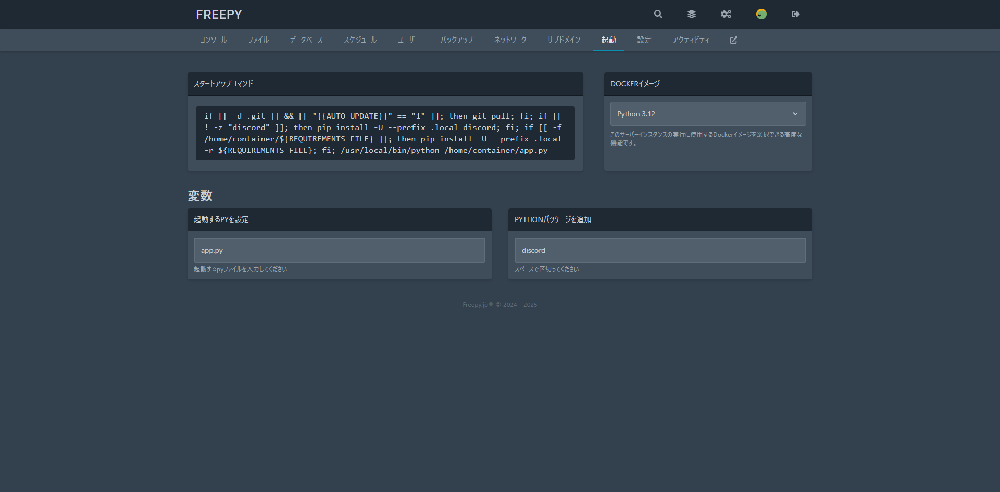This screenshot has height=492, width=1000.
Task: Open the servers layers icon
Action: point(692,14)
